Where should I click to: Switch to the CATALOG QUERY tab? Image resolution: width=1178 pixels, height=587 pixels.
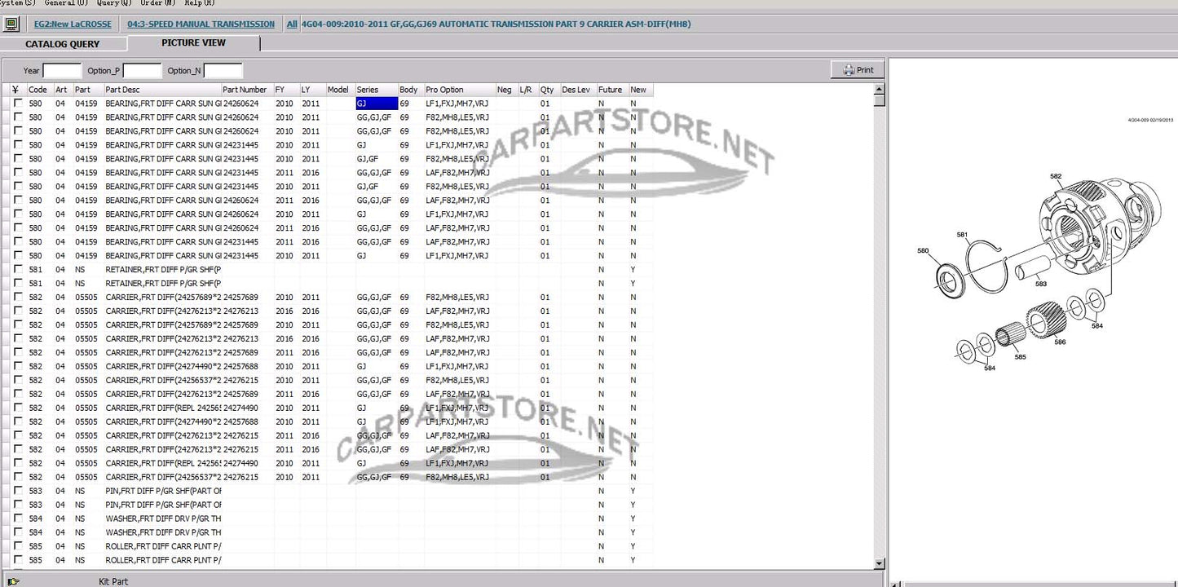(x=63, y=44)
